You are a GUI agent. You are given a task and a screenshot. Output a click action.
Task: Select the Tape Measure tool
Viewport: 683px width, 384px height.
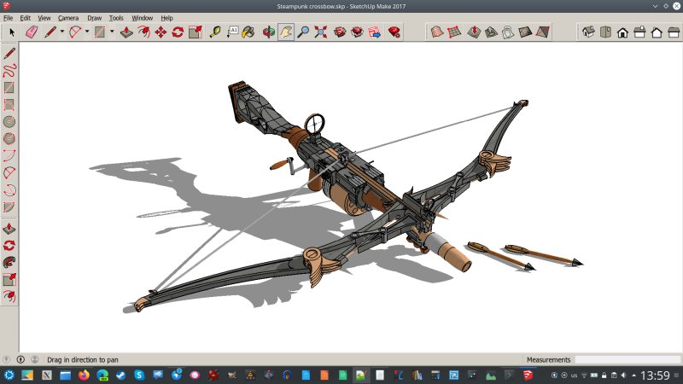coord(214,32)
